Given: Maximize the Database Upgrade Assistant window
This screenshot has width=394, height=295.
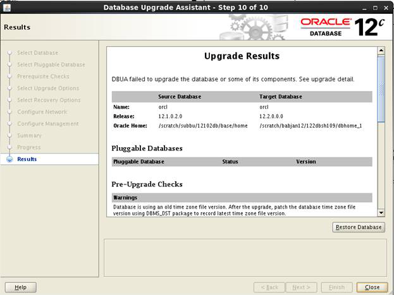Looking at the screenshot, I should pos(376,8).
